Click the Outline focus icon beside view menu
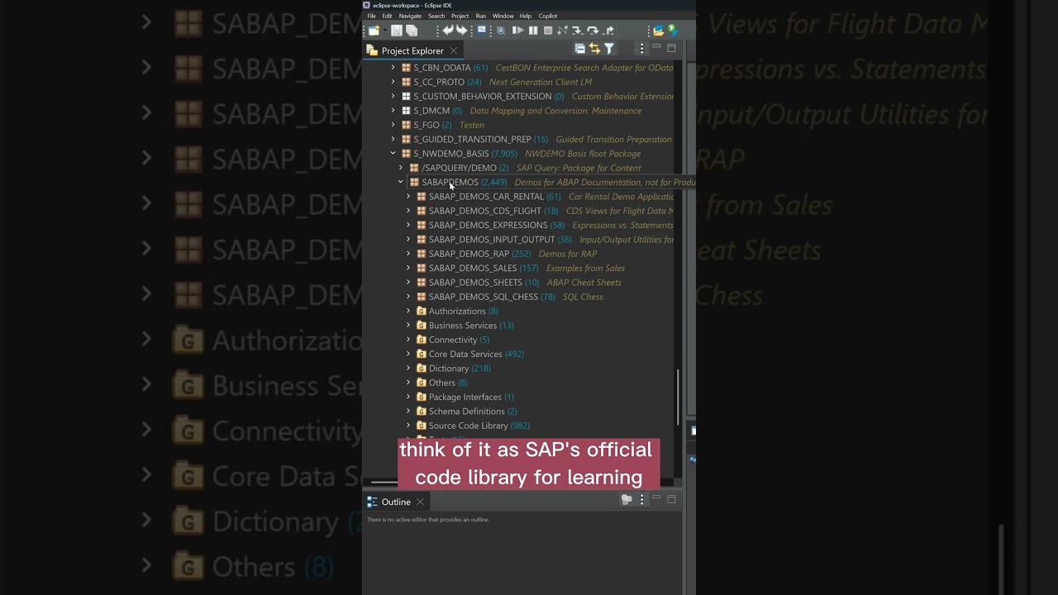 pyautogui.click(x=627, y=499)
